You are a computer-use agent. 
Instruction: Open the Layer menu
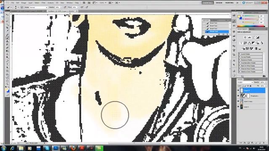(30, 3)
